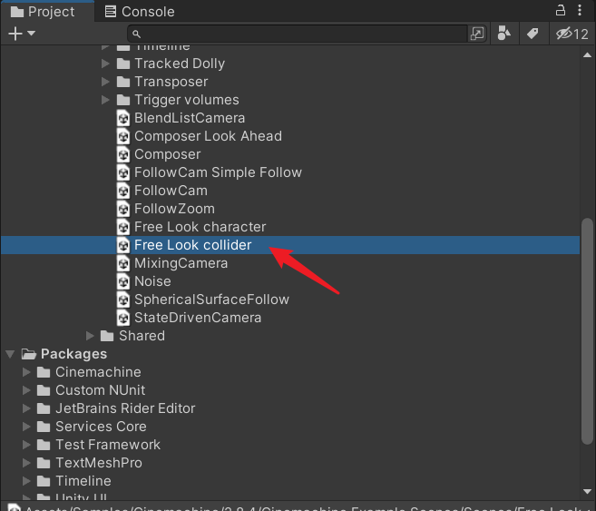596x511 pixels.
Task: Select the Composer Look Ahead scene icon
Action: click(123, 136)
